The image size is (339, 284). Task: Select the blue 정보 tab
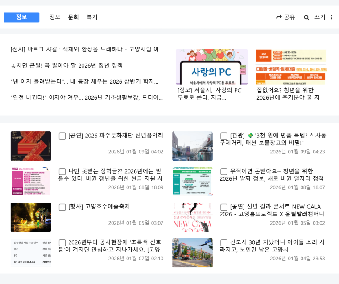tap(21, 17)
